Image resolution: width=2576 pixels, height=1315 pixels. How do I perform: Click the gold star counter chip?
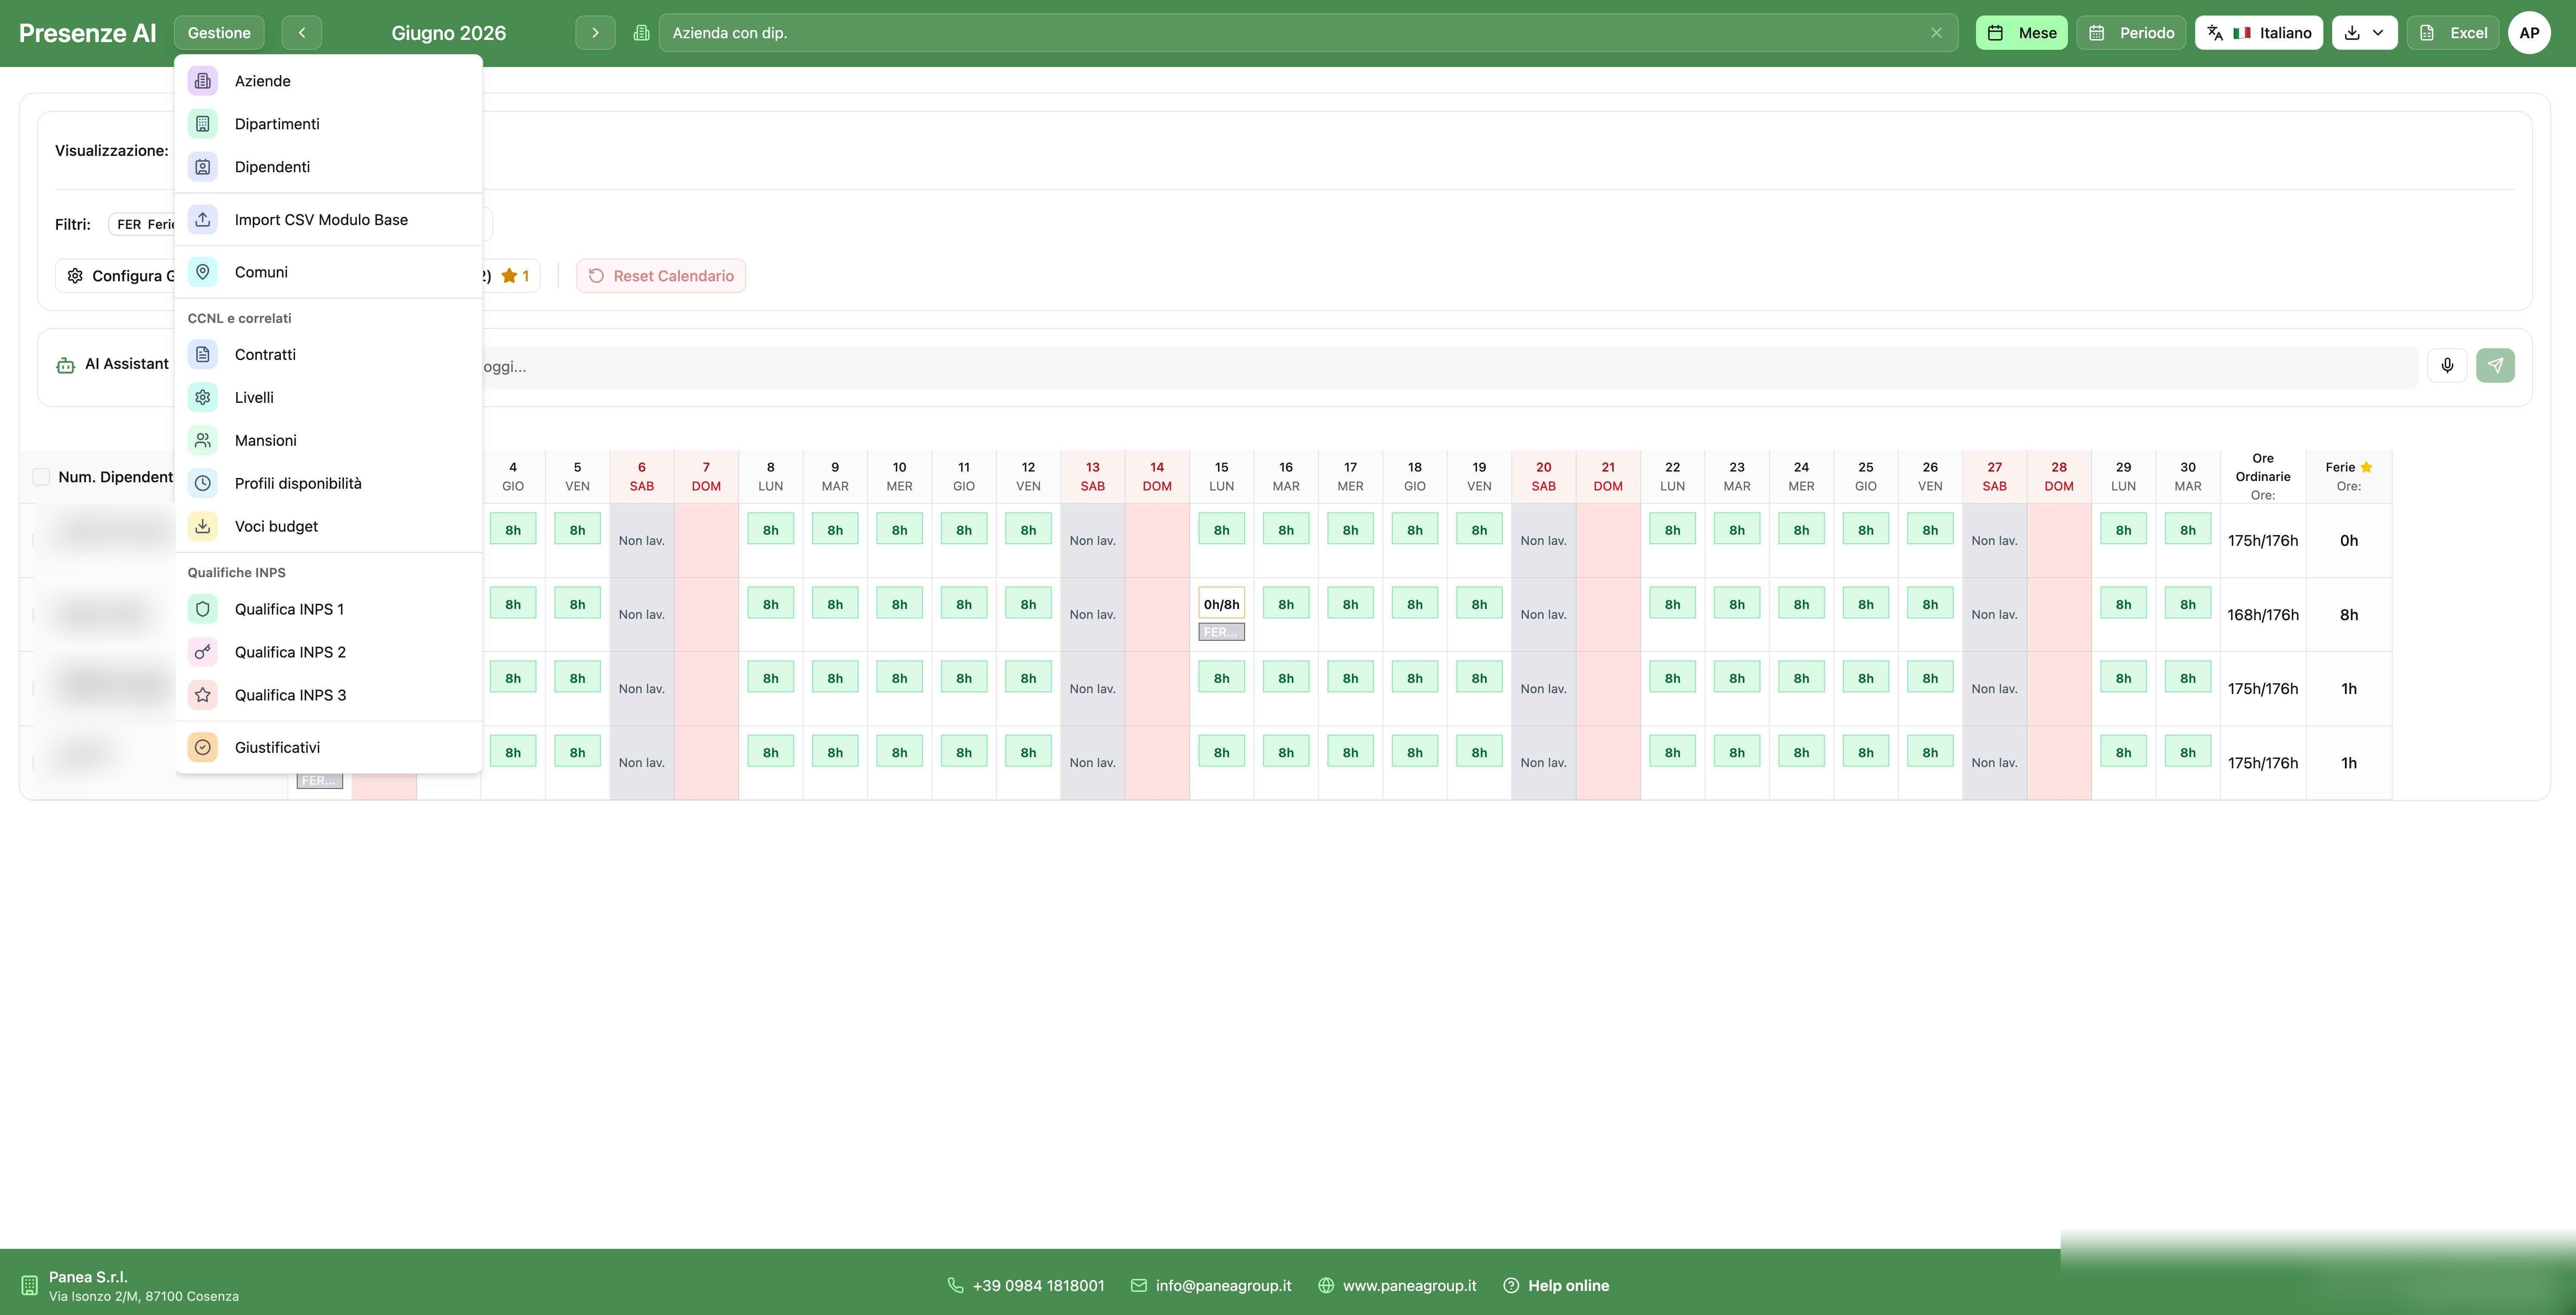pos(515,276)
